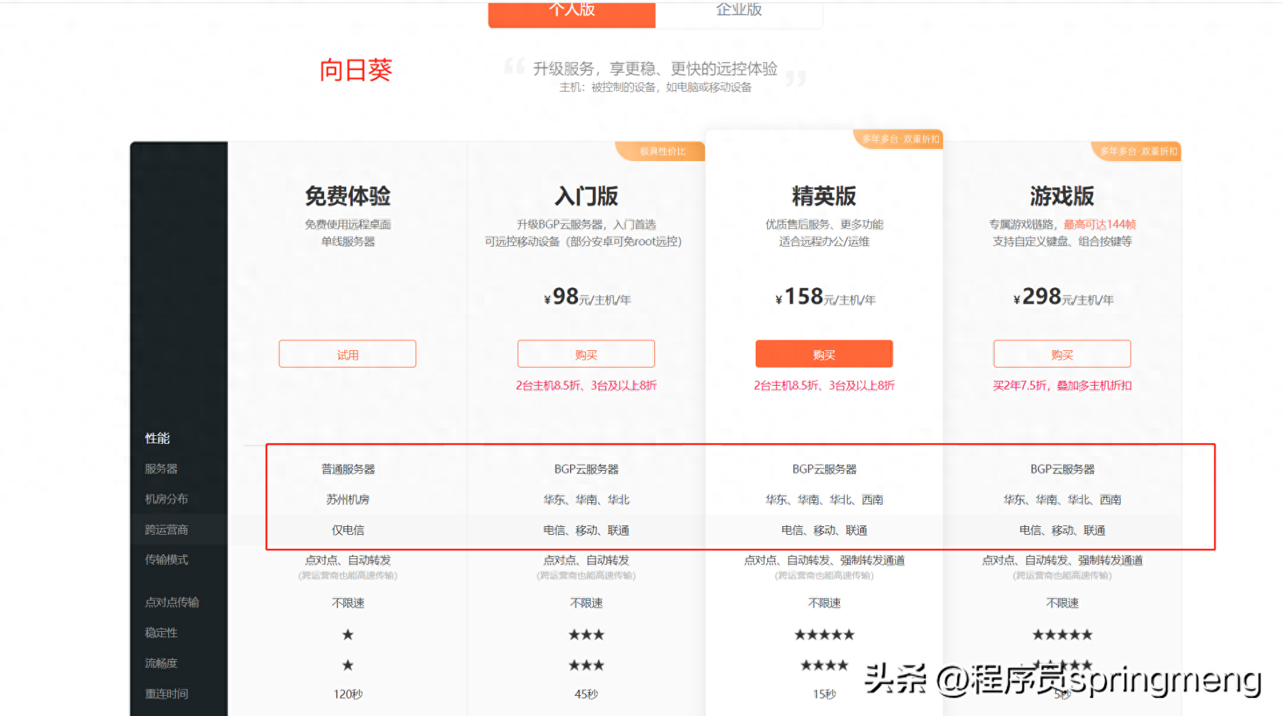Select the 服务器 row label in sidebar

click(x=161, y=469)
